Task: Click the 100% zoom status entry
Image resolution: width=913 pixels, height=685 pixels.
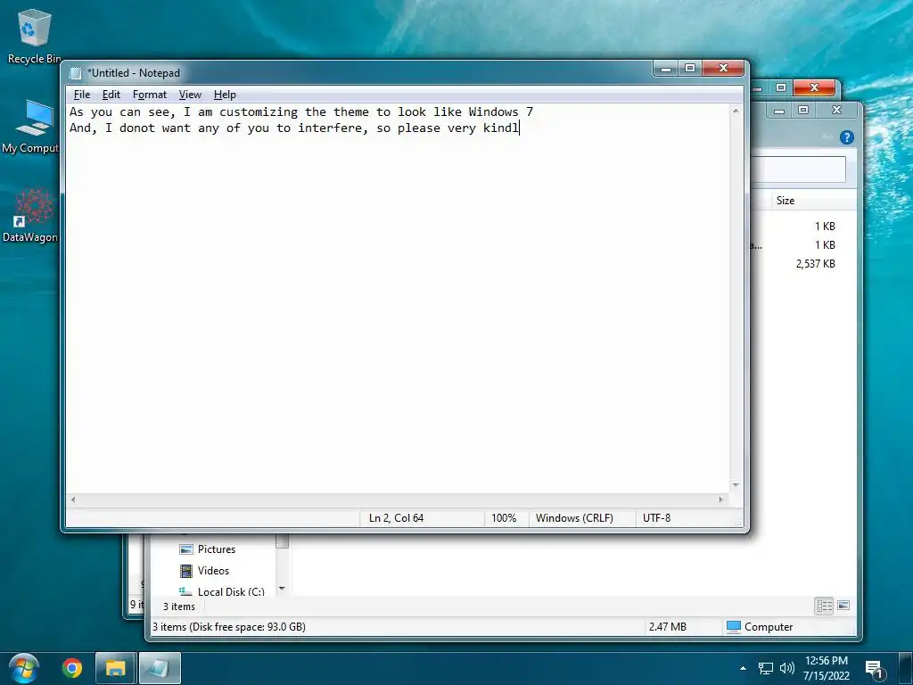Action: (x=504, y=518)
